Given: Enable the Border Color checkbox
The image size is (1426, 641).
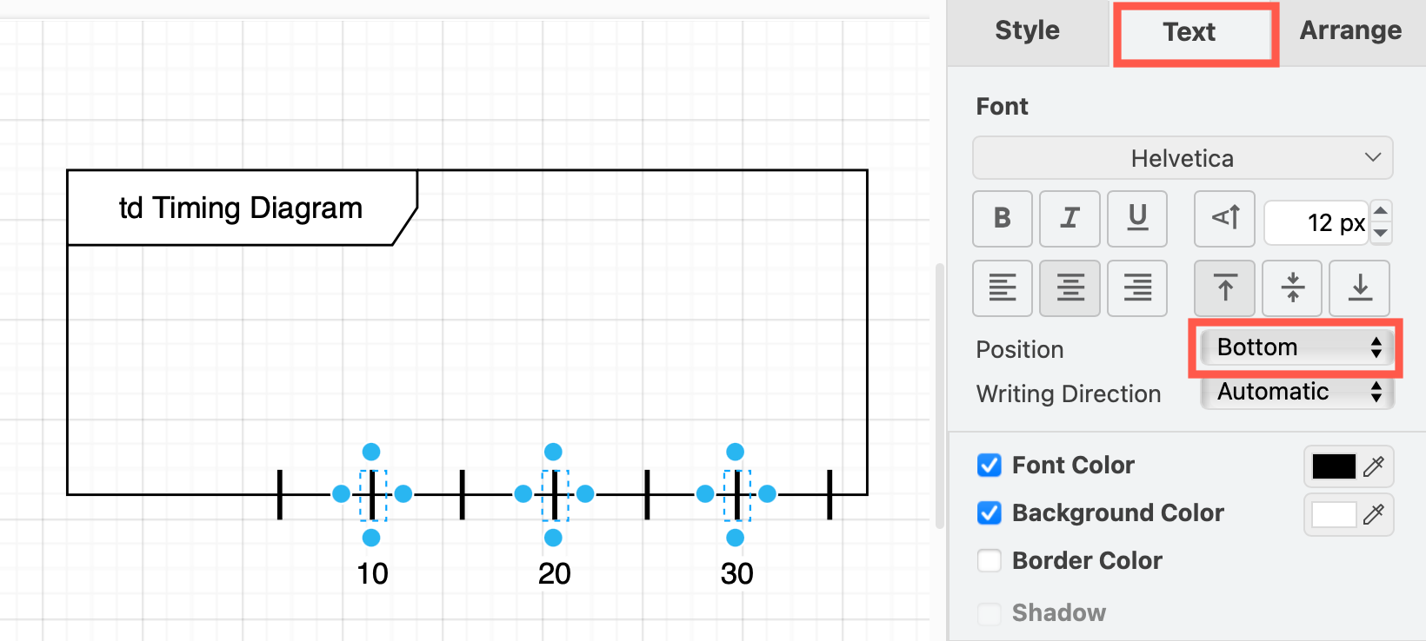Looking at the screenshot, I should tap(989, 561).
